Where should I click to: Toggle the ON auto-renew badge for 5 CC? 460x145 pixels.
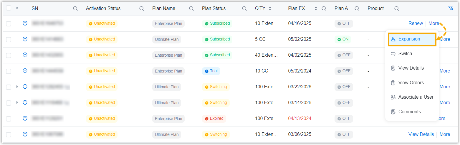343,39
